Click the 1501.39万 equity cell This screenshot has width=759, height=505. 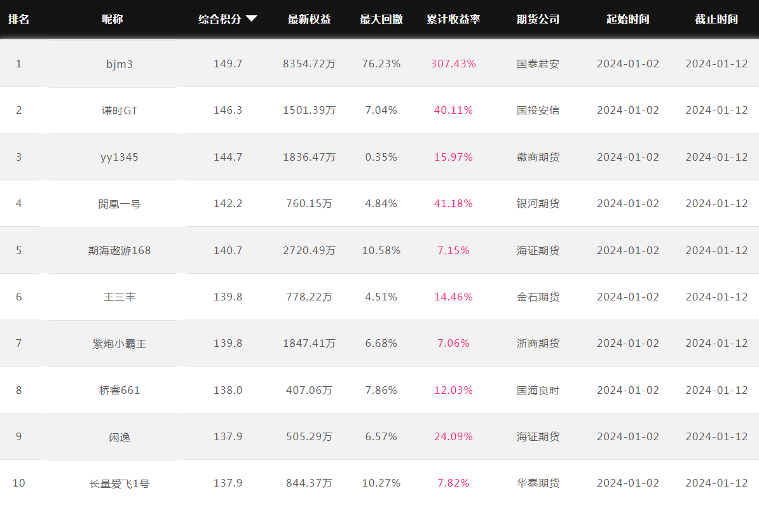click(x=309, y=111)
